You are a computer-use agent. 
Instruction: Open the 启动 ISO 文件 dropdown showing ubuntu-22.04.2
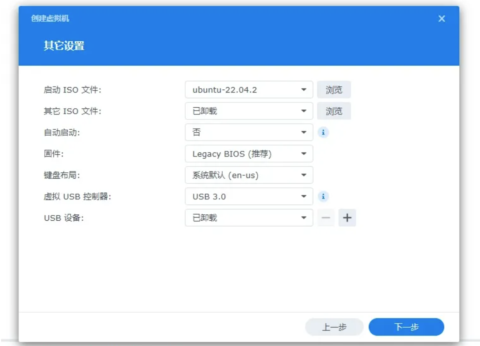(248, 89)
